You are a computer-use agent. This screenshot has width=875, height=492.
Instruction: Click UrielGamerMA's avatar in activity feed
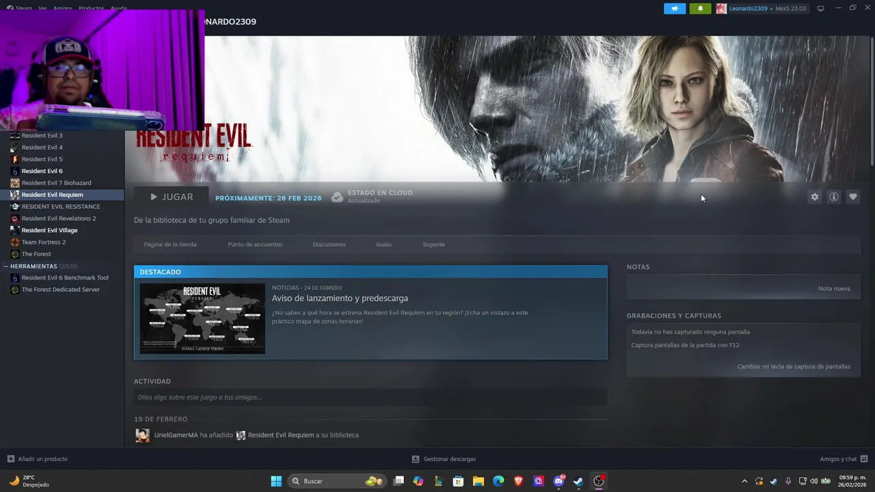142,435
